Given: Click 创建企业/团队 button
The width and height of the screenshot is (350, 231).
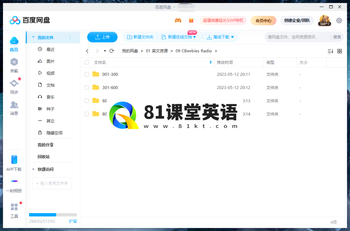Looking at the screenshot, I should pyautogui.click(x=297, y=20).
